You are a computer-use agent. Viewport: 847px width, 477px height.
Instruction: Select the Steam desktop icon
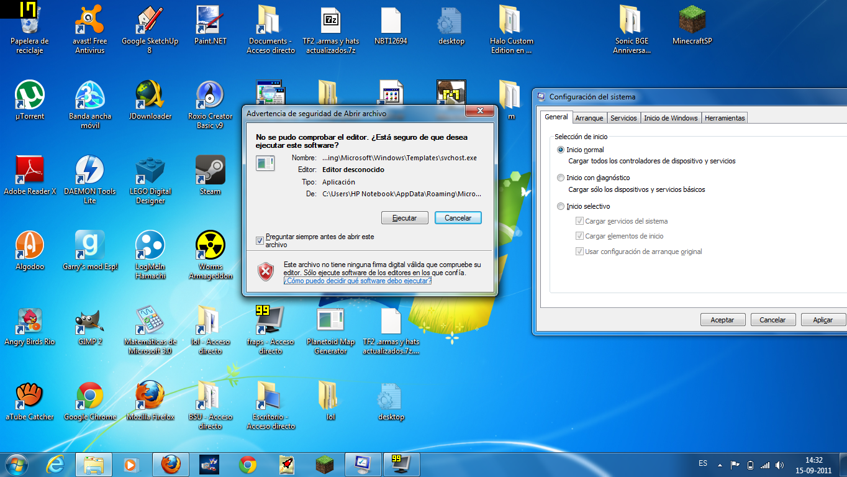(211, 176)
